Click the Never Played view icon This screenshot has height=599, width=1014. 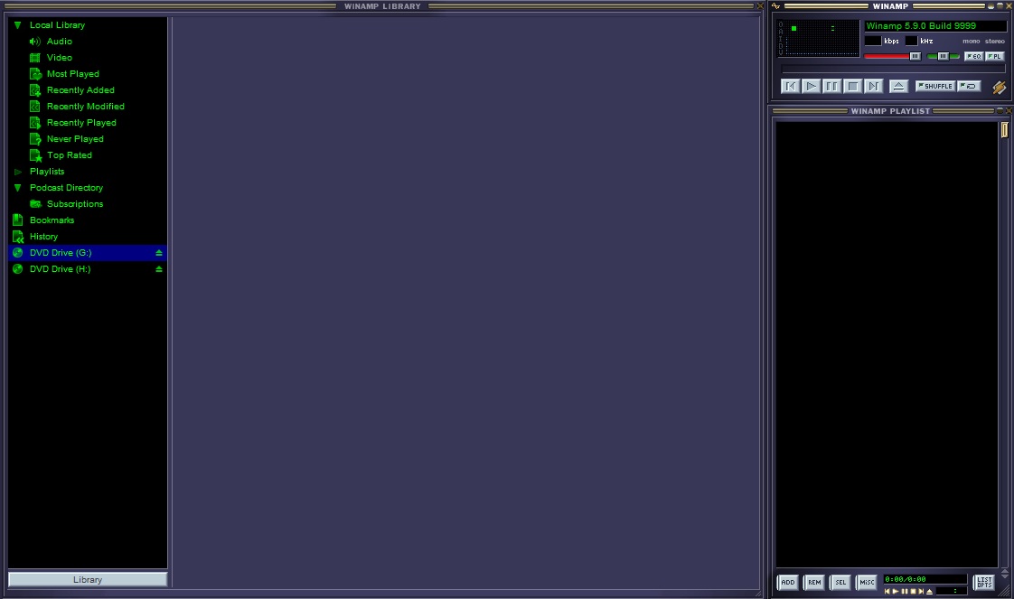coord(35,139)
